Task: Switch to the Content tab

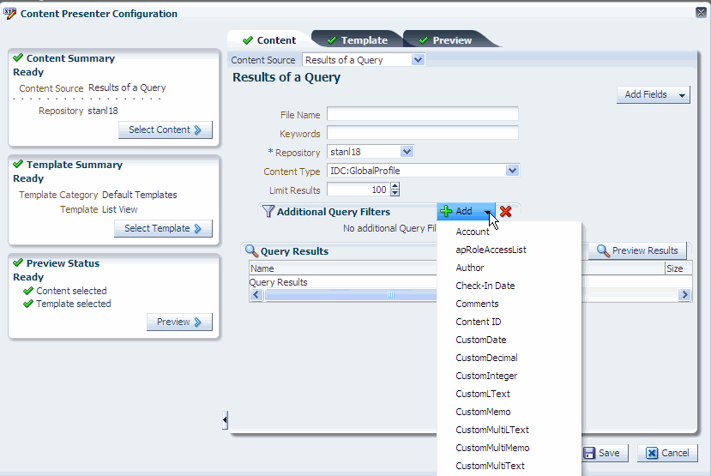Action: (269, 40)
